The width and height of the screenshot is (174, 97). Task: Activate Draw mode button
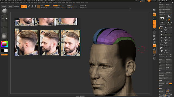[x=26, y=6]
